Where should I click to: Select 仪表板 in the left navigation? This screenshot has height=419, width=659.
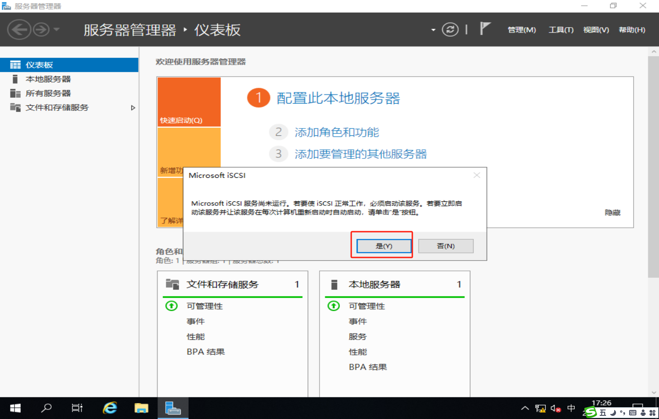[69, 65]
